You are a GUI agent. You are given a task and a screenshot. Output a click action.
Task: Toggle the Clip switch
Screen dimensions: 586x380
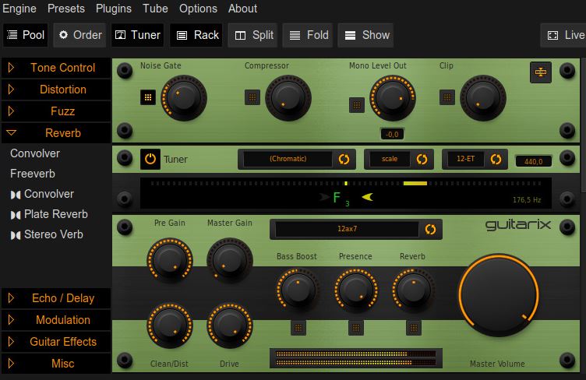click(447, 97)
